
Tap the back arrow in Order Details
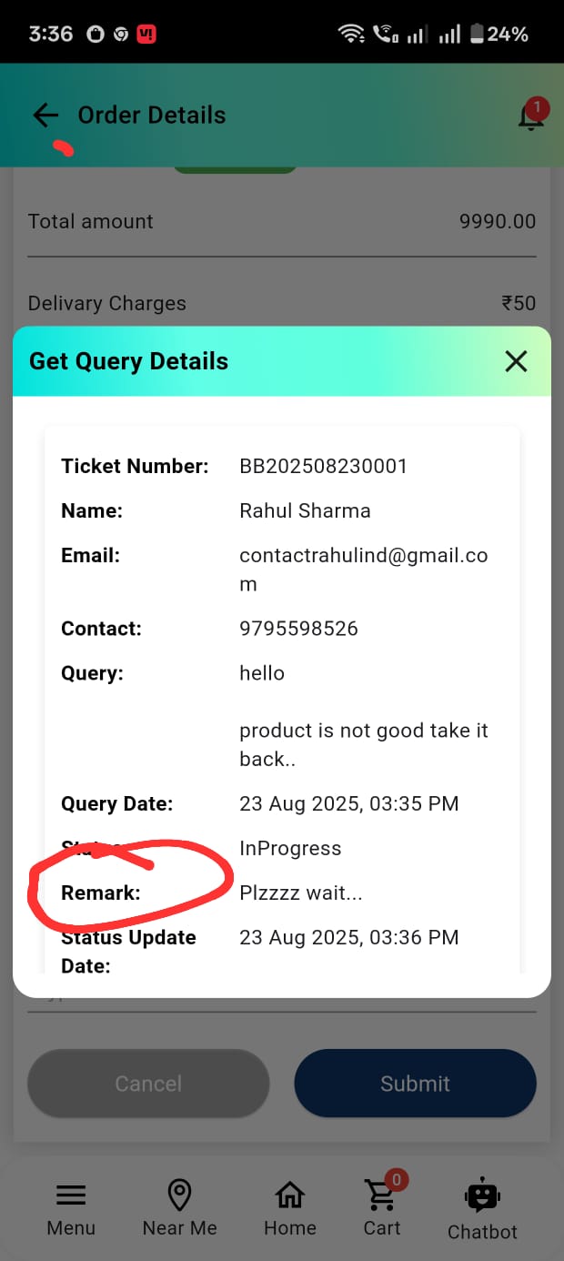click(45, 116)
